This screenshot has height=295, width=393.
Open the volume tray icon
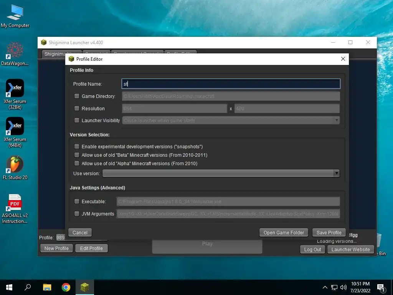coord(343,287)
